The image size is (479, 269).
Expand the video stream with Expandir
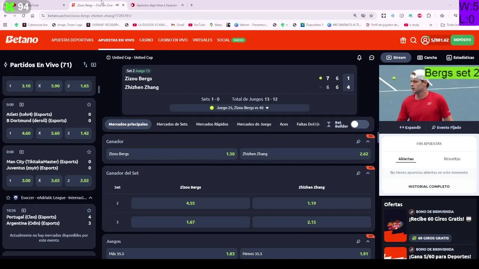(410, 127)
